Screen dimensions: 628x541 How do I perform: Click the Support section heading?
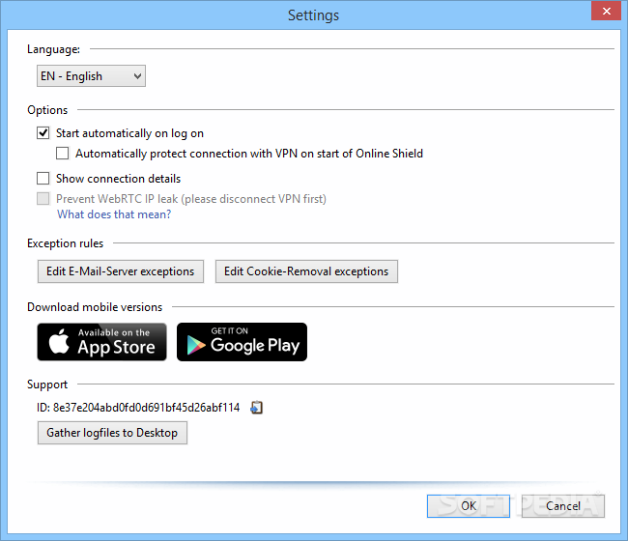point(47,384)
